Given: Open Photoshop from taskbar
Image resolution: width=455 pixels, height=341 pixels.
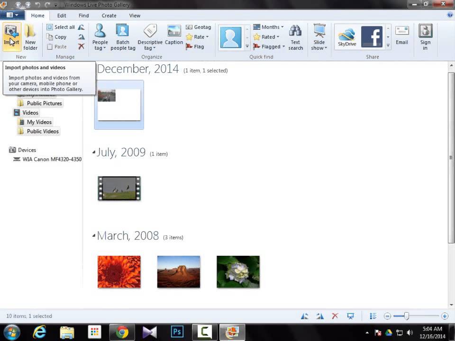Looking at the screenshot, I should point(177,332).
